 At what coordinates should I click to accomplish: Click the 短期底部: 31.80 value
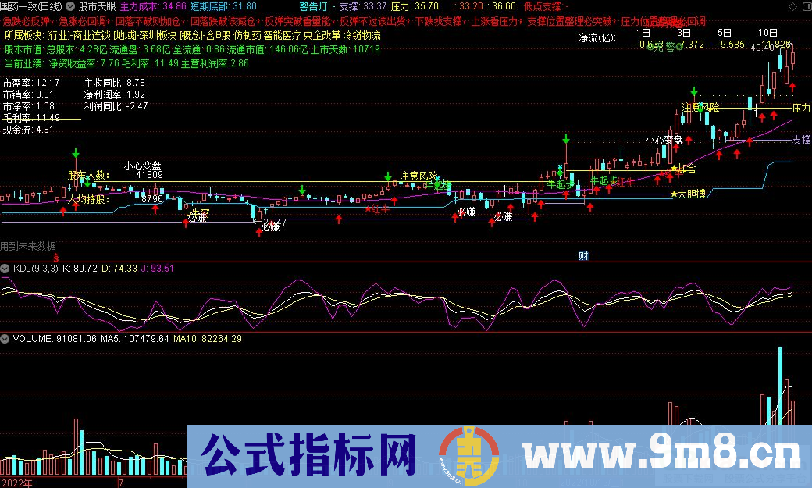click(x=223, y=7)
